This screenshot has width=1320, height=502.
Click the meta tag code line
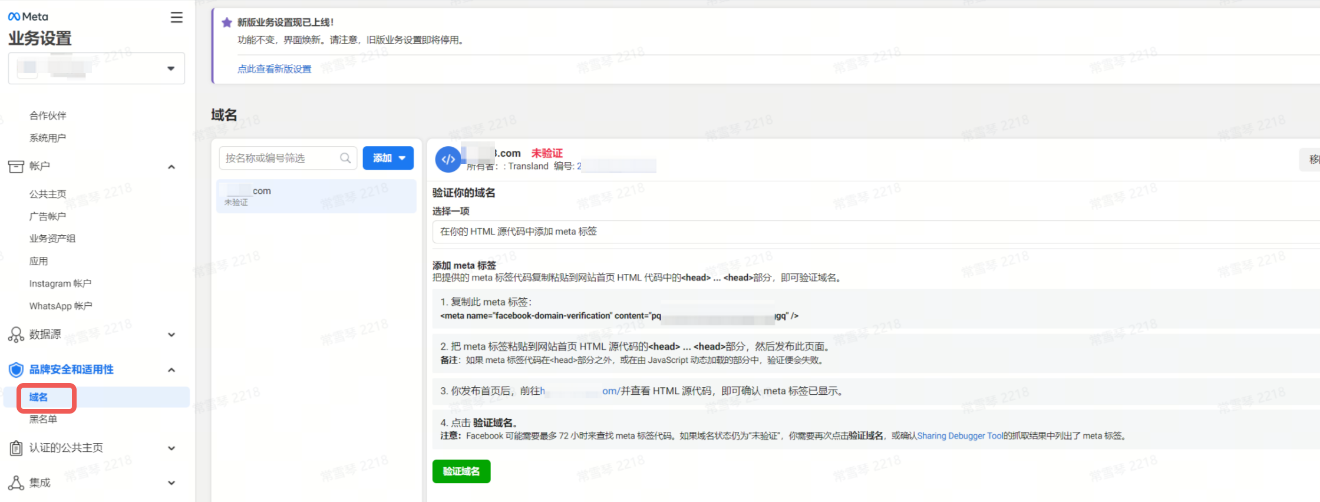(x=619, y=316)
